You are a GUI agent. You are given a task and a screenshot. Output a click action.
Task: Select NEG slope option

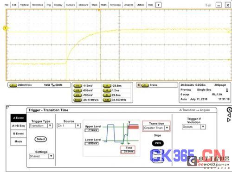tap(158, 152)
